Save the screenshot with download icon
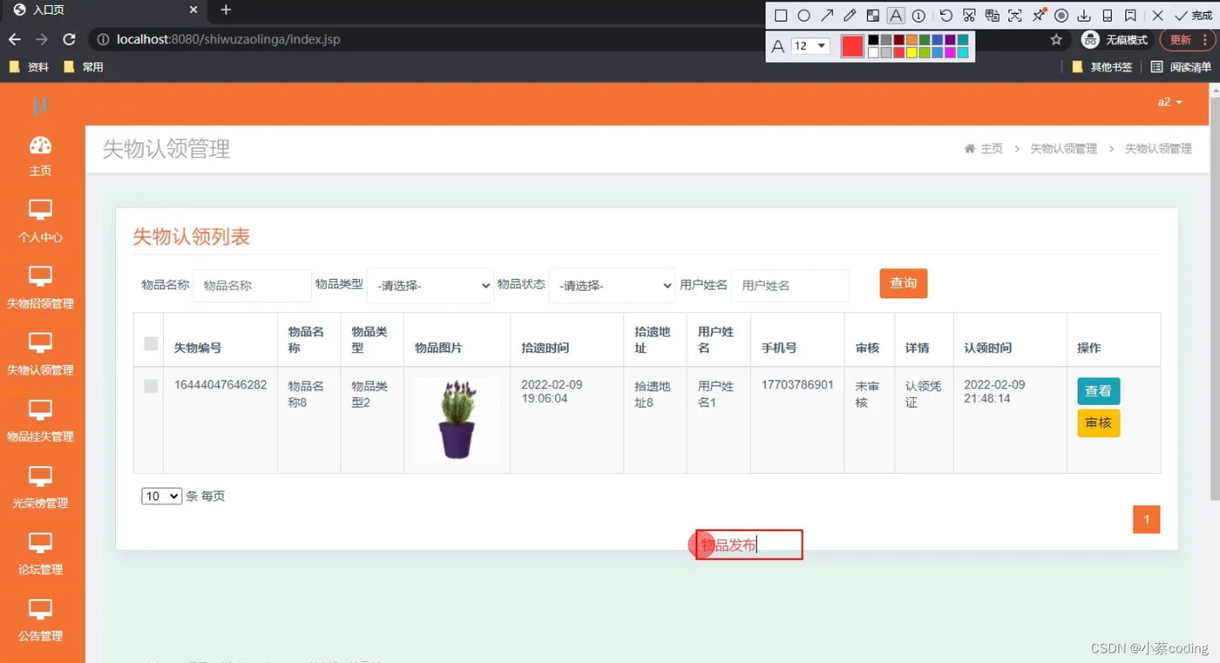Image resolution: width=1220 pixels, height=663 pixels. [1084, 16]
